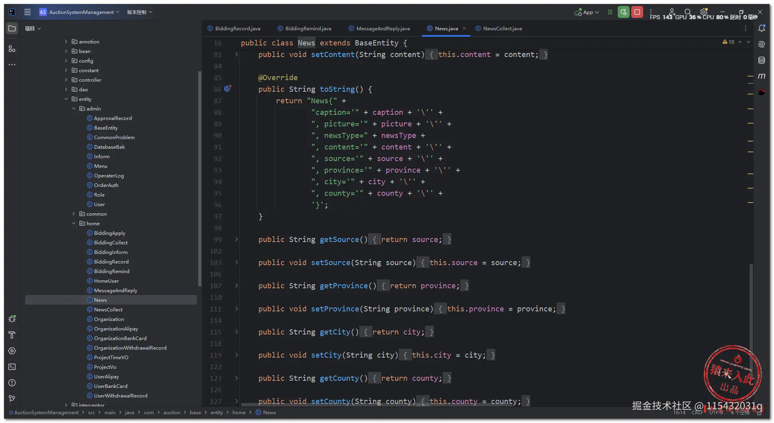Select NewsCollect class in project tree
This screenshot has width=774, height=423.
108,309
